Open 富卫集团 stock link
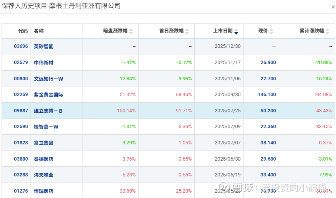 pos(43,143)
